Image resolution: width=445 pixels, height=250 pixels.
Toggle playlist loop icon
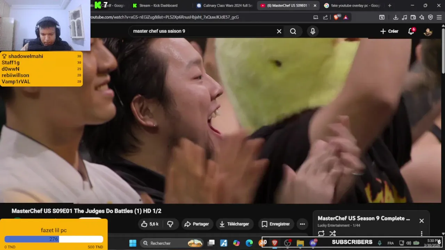[x=321, y=233]
